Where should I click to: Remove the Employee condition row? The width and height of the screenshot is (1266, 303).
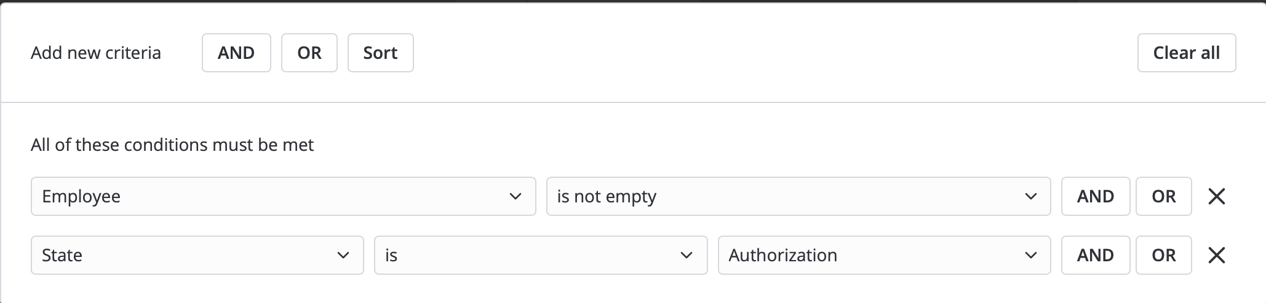tap(1216, 196)
